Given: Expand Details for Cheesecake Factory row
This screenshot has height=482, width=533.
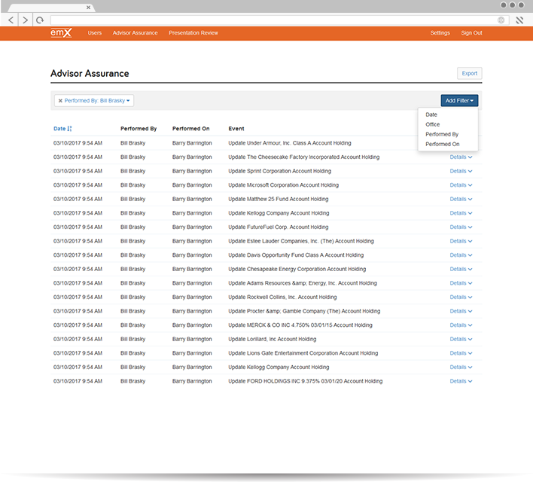Looking at the screenshot, I should (x=461, y=157).
